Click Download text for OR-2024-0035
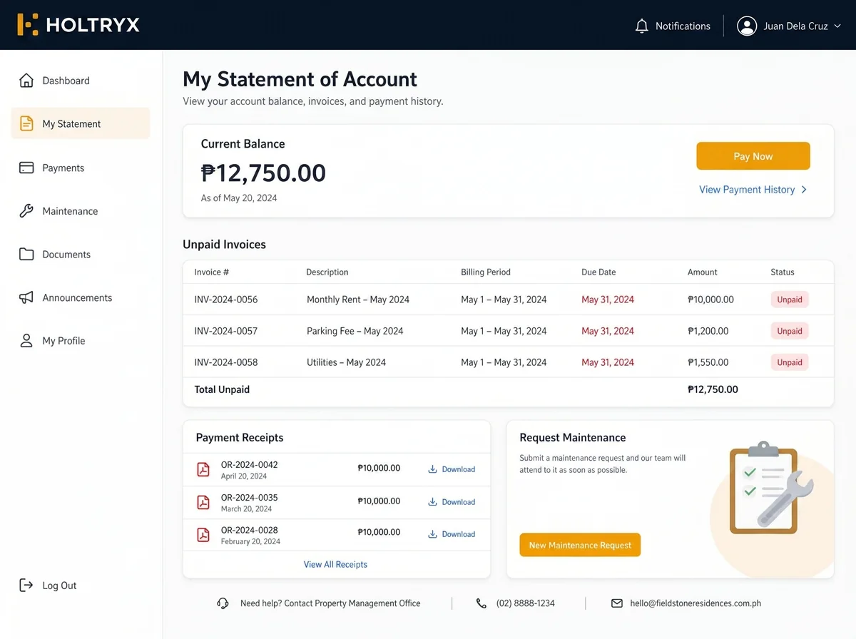The width and height of the screenshot is (856, 639). [459, 502]
